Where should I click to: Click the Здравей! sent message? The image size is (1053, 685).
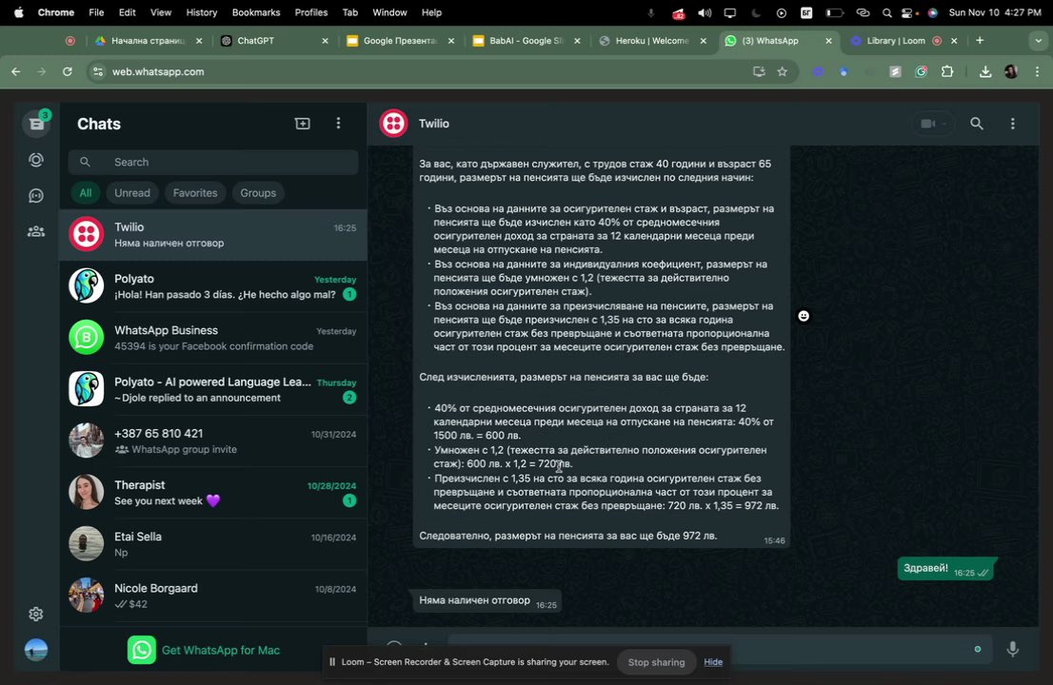coord(946,569)
